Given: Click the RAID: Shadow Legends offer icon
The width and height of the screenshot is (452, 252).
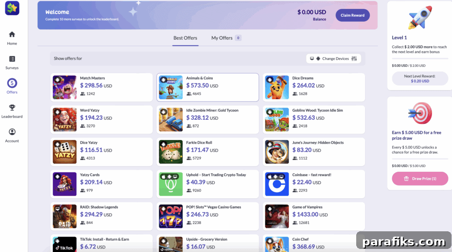Looking at the screenshot, I should [x=64, y=216].
